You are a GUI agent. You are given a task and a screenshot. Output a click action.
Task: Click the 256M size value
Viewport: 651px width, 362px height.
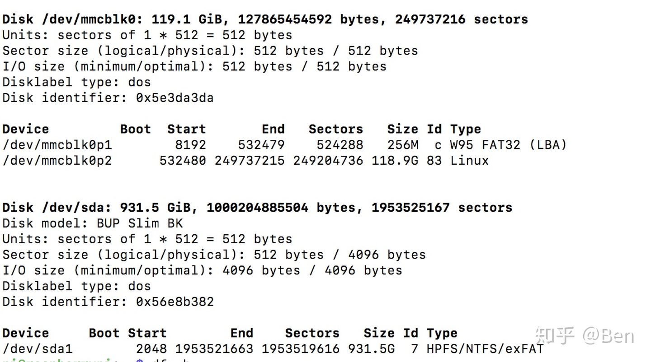[x=402, y=145]
